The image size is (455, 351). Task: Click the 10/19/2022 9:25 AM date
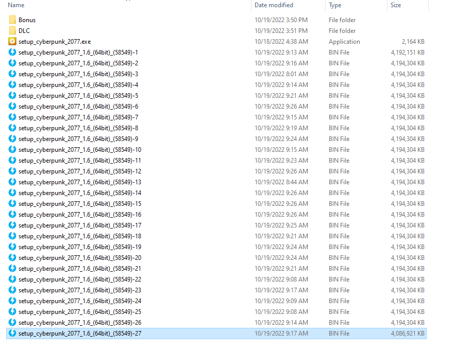[281, 225]
